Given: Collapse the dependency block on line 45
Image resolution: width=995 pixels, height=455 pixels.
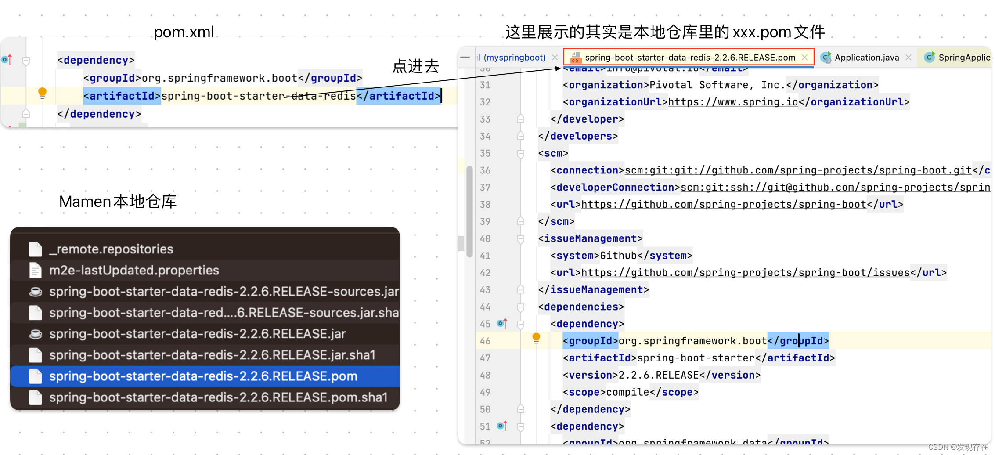Looking at the screenshot, I should click(521, 324).
